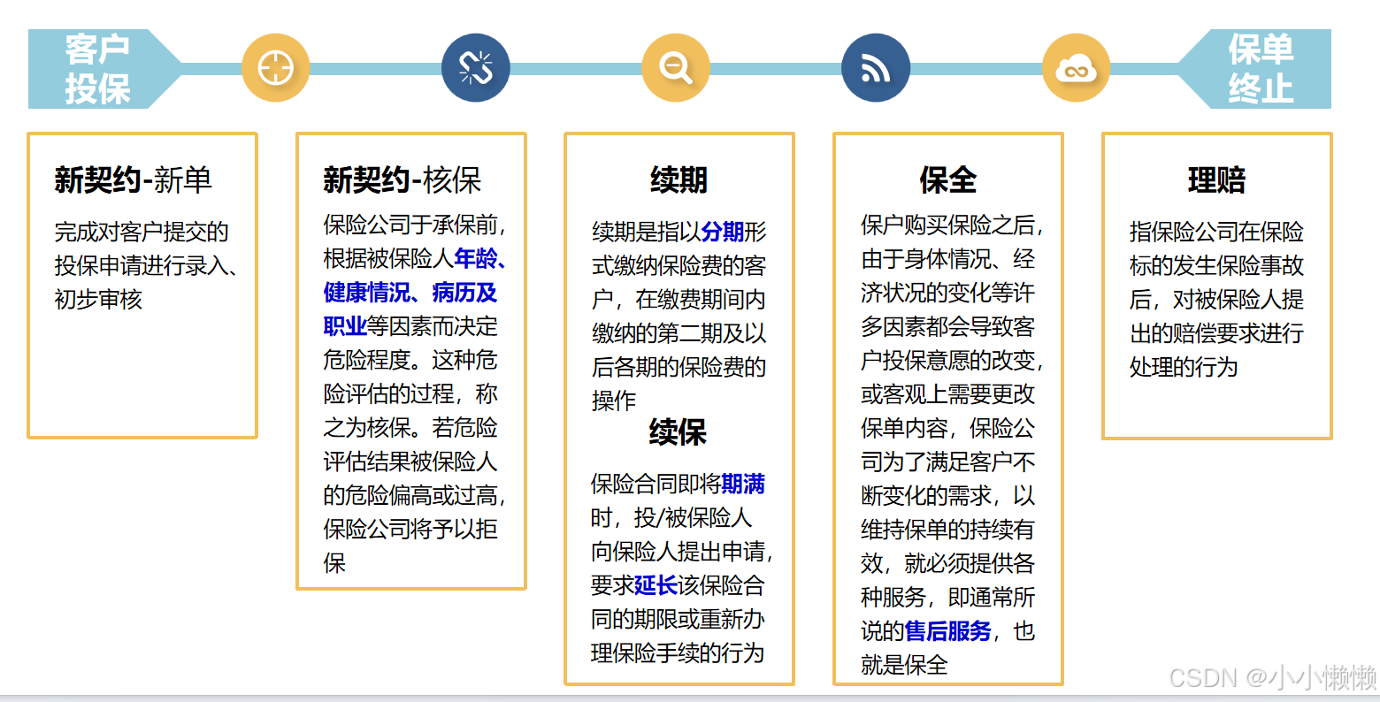Click the line 标的发生保险事故
The height and width of the screenshot is (702, 1380).
coord(1216,265)
